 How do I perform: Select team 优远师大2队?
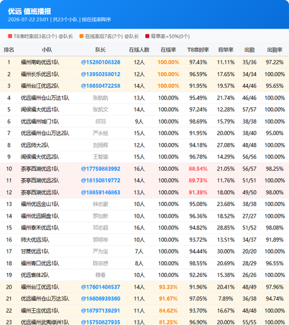click(35, 145)
